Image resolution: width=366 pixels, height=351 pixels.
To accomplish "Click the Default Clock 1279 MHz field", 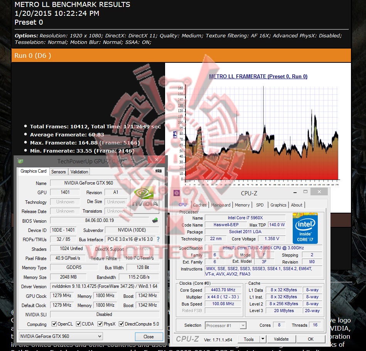I will (x=62, y=305).
